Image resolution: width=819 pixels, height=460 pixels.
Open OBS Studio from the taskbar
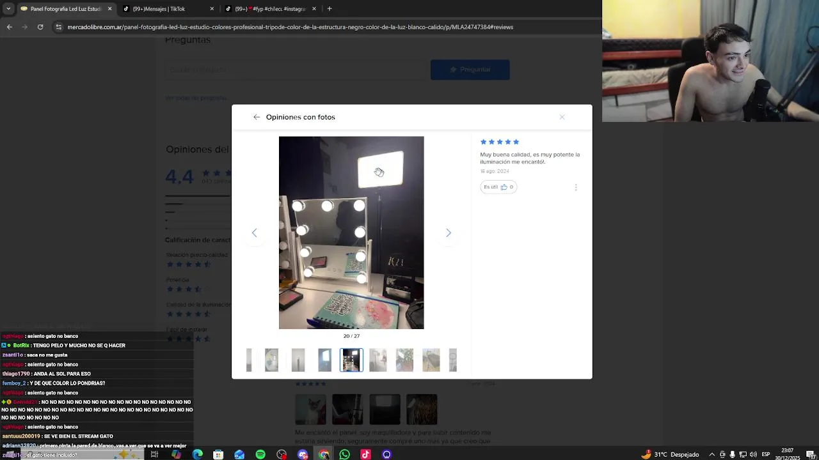pyautogui.click(x=282, y=454)
